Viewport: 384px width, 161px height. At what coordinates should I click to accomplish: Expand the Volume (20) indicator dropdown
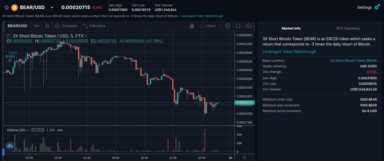(27, 130)
